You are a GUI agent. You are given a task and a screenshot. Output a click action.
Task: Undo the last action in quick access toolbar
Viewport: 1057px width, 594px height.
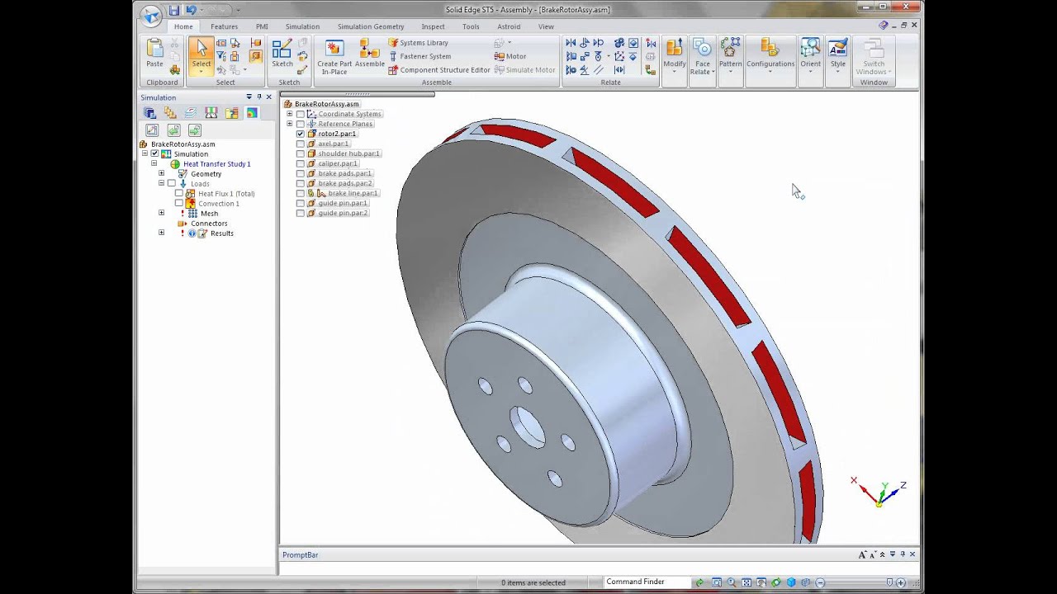click(x=191, y=11)
